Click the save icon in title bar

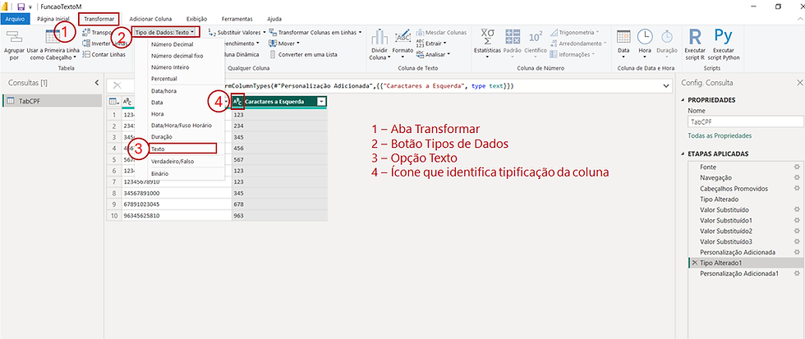[21, 7]
